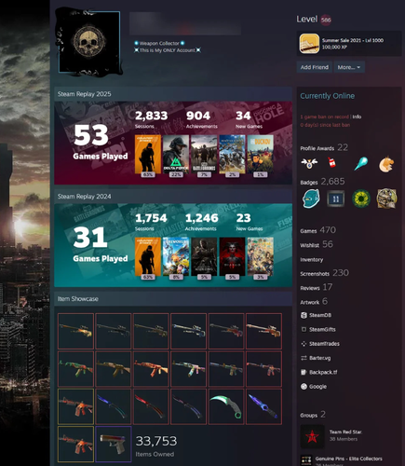The width and height of the screenshot is (405, 466).
Task: Select the Battlegrounds cover in Replay 2025
Action: [204, 155]
